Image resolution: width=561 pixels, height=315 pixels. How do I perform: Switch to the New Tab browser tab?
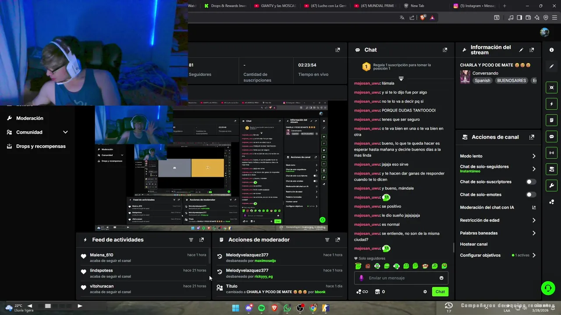pos(425,6)
